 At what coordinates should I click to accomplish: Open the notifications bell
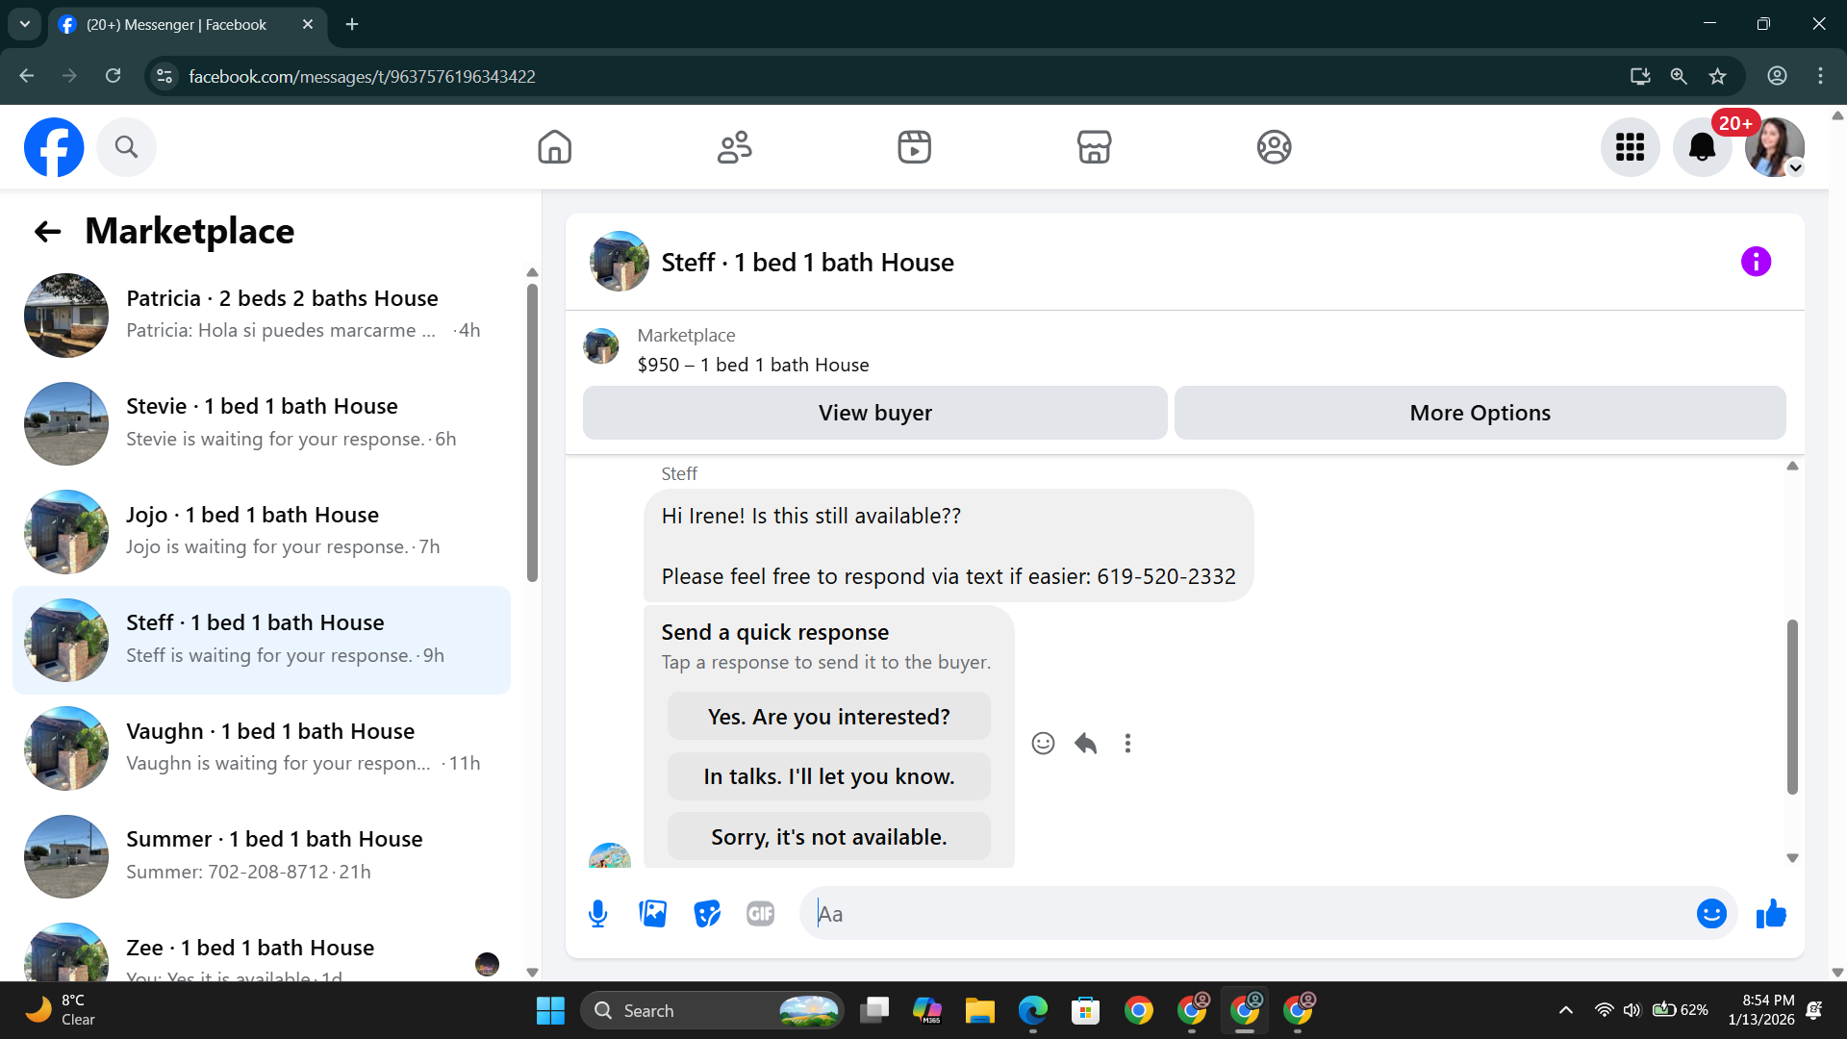coord(1702,147)
